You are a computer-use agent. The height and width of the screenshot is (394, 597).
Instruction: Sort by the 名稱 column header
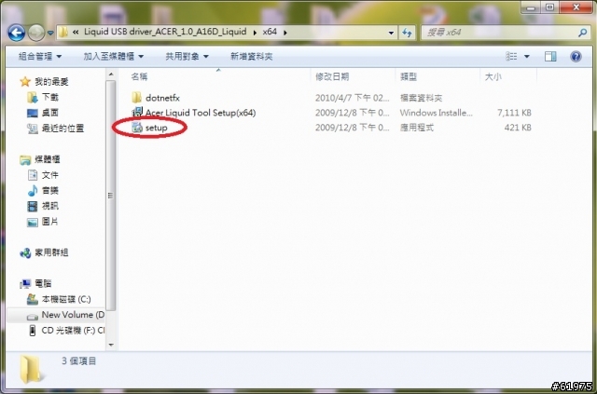139,76
